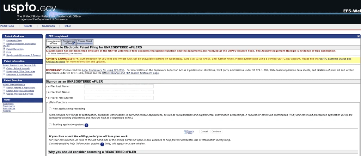Open the Search Patents & Applications link
The height and width of the screenshot is (156, 361).
(x=21, y=88)
